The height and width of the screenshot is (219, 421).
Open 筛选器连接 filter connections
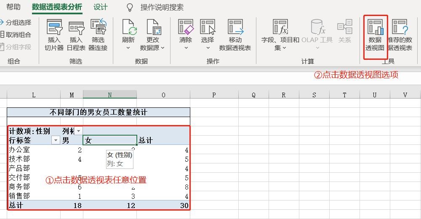98,27
